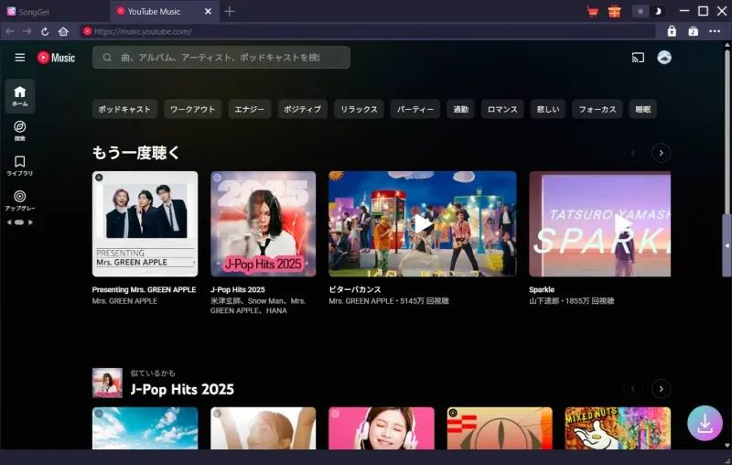Expand next items in もう一度聴く carousel
732x465 pixels.
click(661, 153)
